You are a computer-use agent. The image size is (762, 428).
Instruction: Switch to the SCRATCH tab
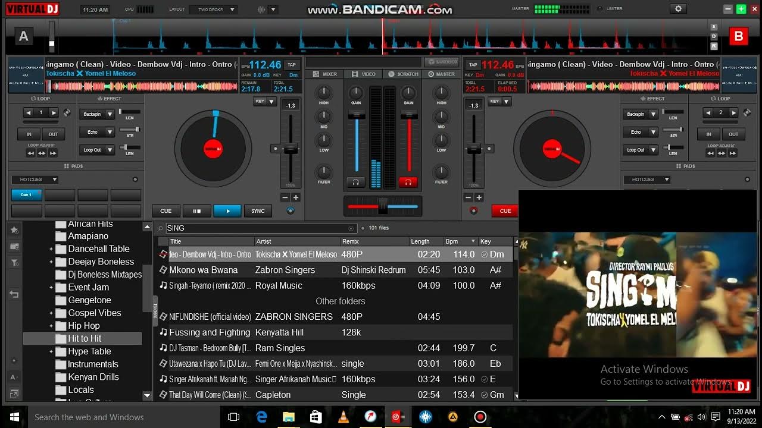(x=404, y=74)
